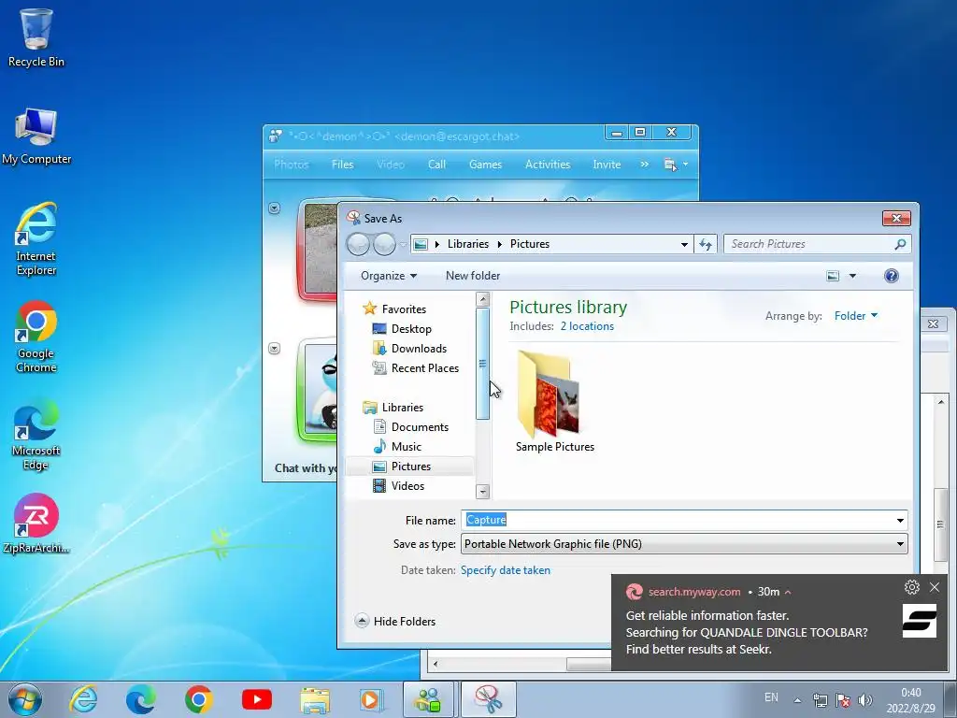Click Hide Folders toggle button

click(395, 622)
